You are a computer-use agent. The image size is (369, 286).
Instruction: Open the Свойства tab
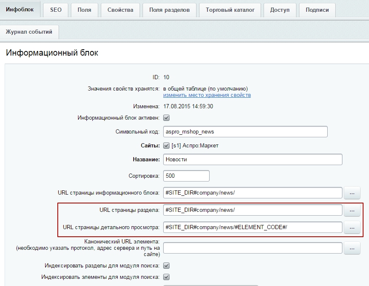click(x=120, y=10)
